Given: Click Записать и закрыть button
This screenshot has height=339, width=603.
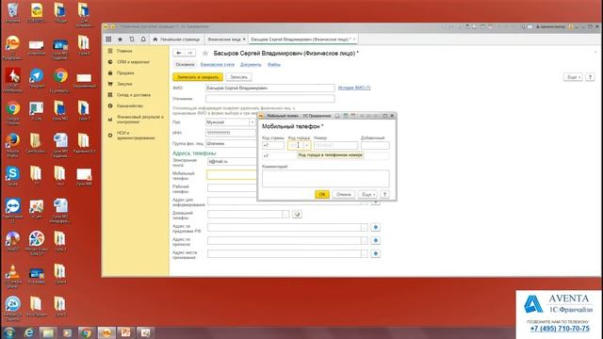Looking at the screenshot, I should [198, 77].
